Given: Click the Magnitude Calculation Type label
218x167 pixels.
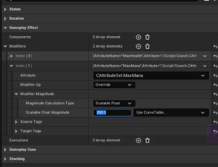Looking at the screenshot, I should point(50,103).
